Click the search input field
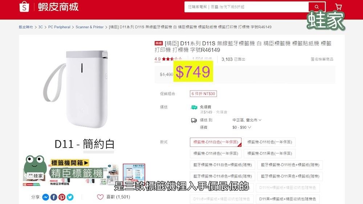The width and height of the screenshot is (363, 204). 246,7
